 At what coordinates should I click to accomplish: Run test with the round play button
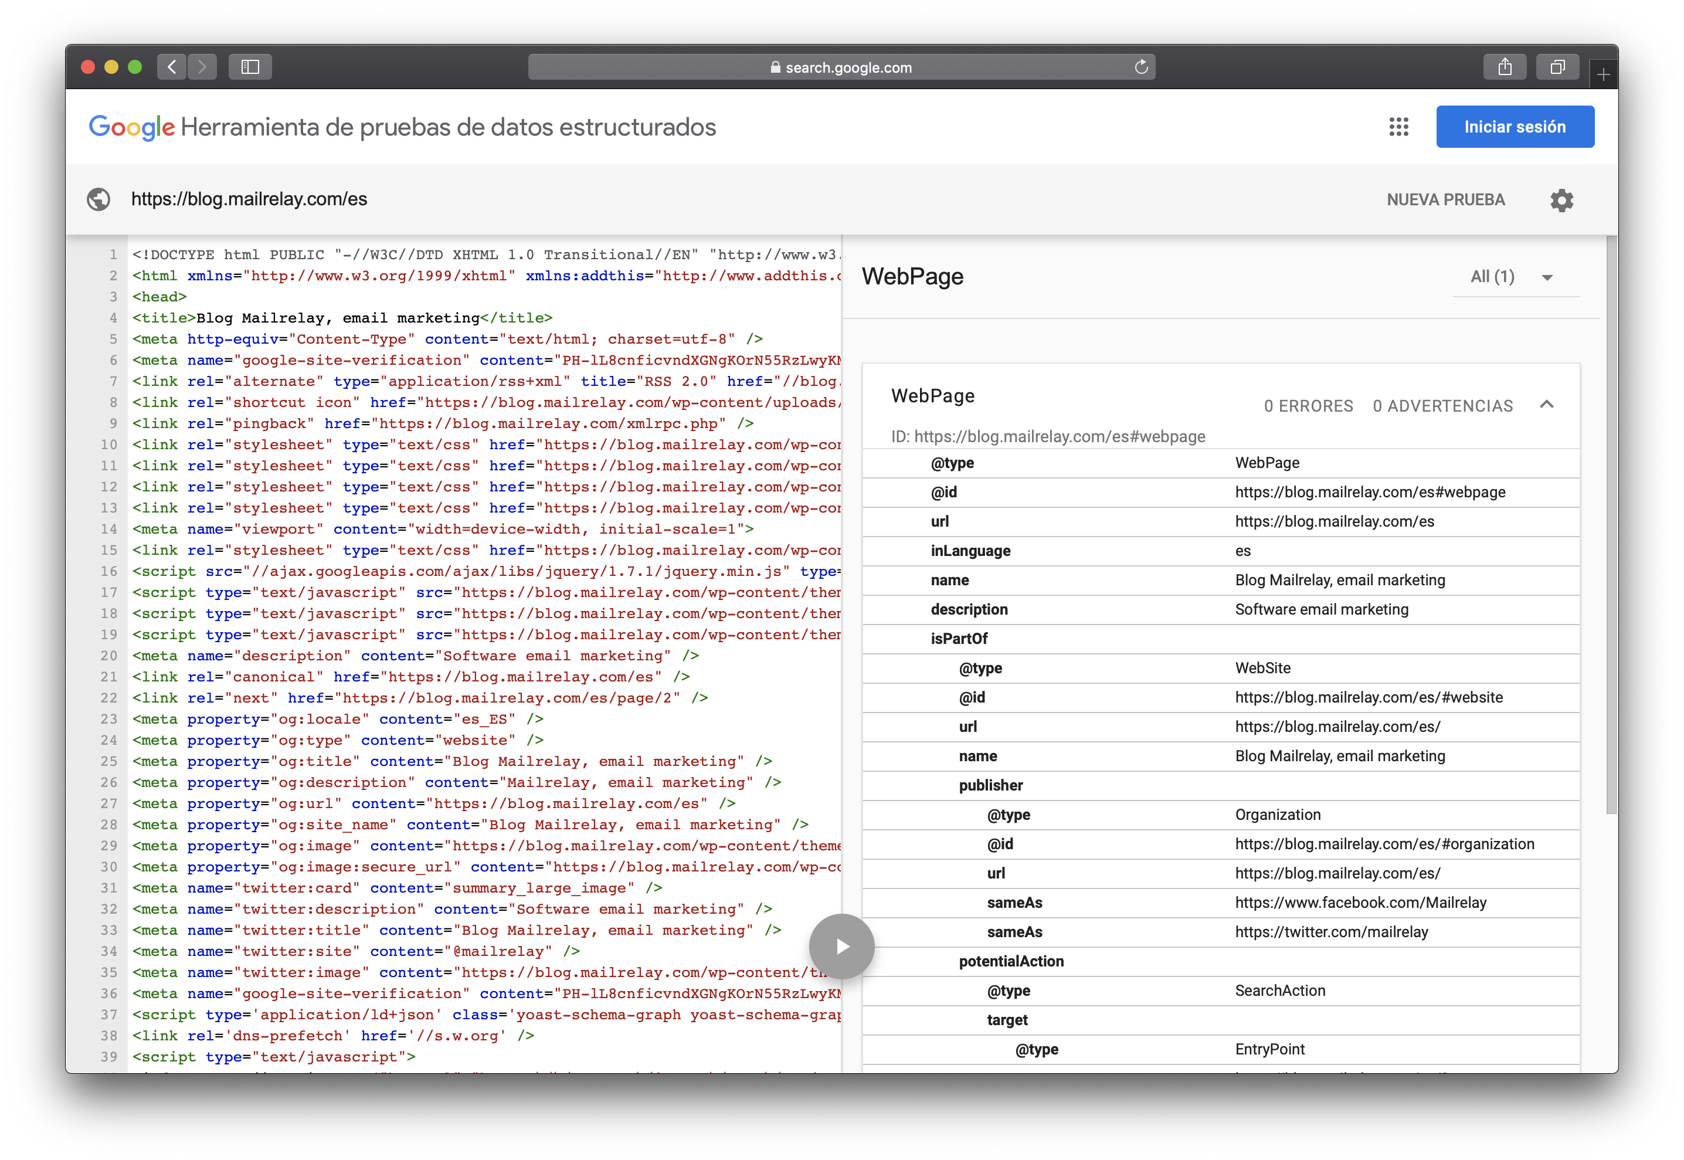pyautogui.click(x=841, y=945)
